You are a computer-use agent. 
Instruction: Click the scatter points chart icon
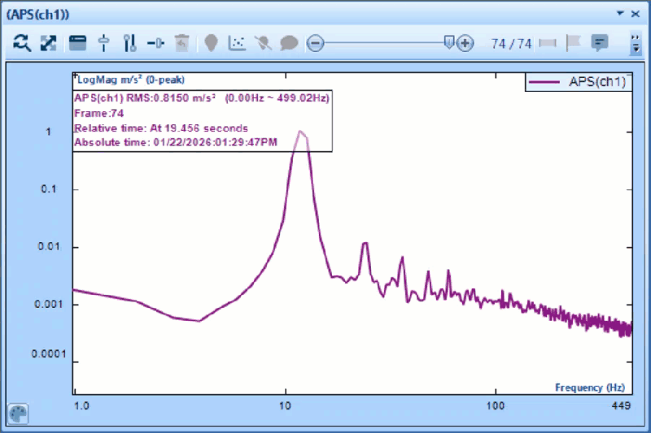click(237, 43)
